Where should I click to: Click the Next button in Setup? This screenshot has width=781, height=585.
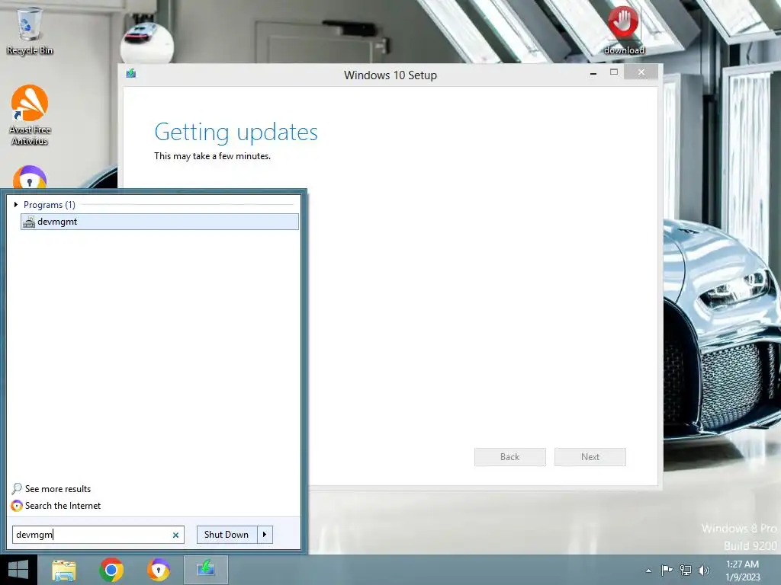point(590,457)
